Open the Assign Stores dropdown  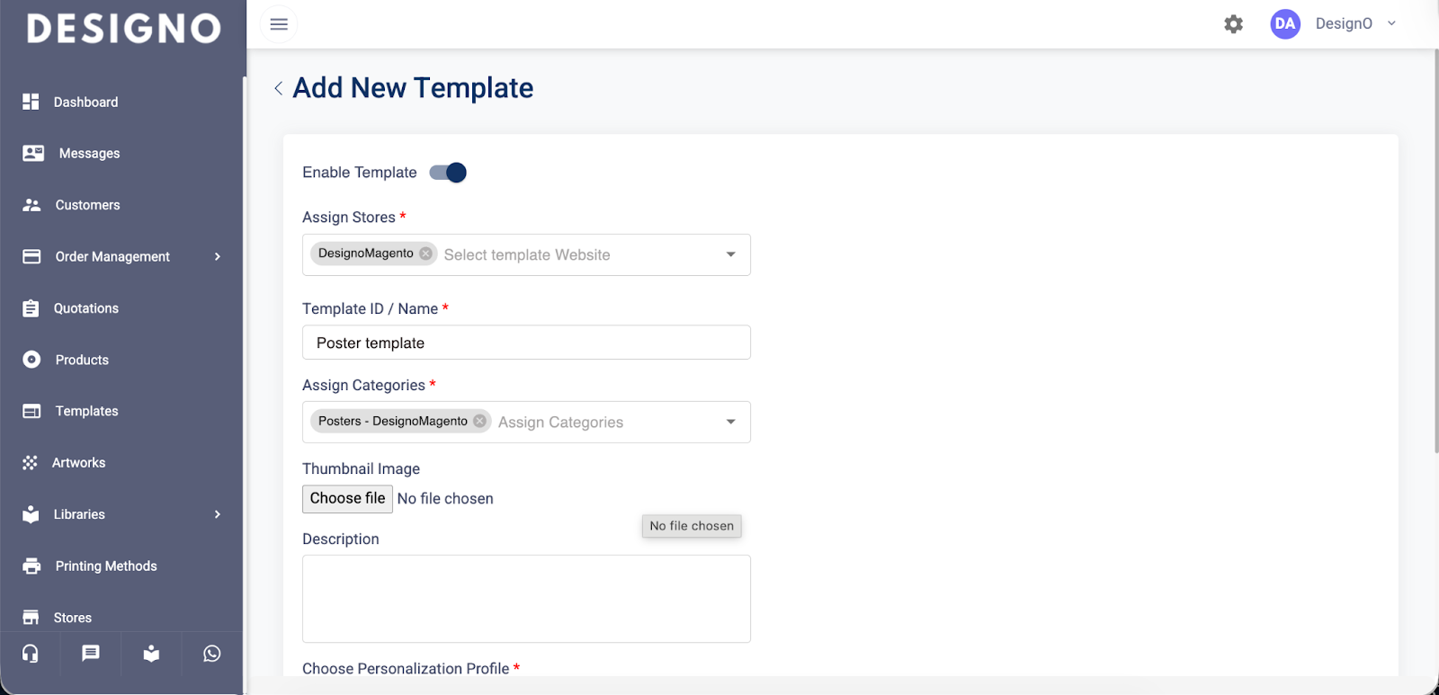pyautogui.click(x=730, y=254)
